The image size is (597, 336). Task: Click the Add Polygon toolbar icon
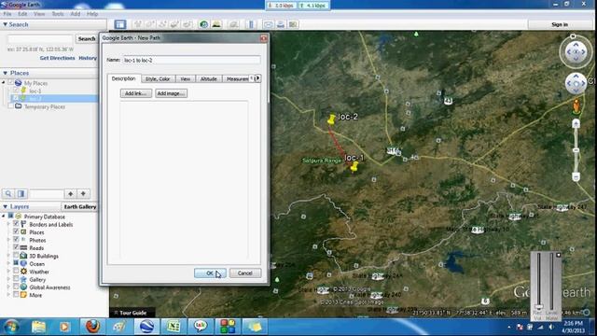click(150, 24)
